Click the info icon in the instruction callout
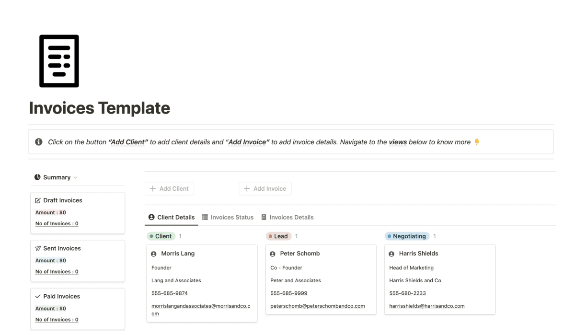This screenshot has height=335, width=575. tap(39, 142)
